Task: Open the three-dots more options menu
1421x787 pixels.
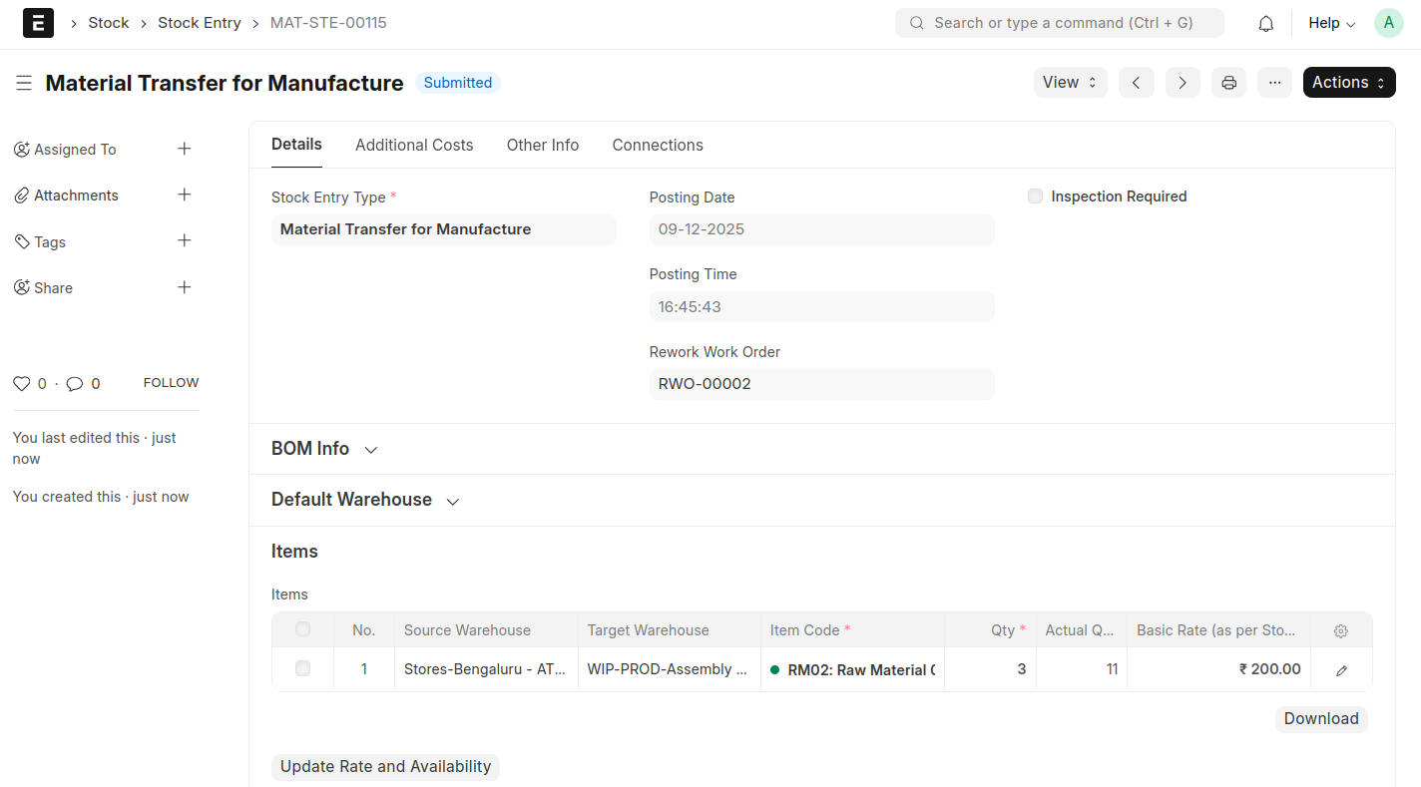Action: (1274, 83)
